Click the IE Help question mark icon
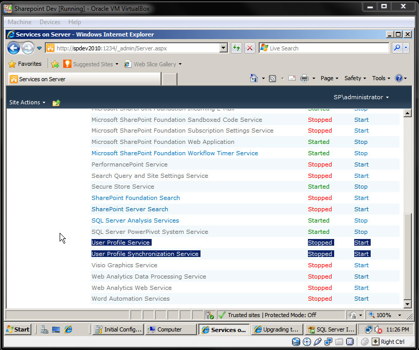The height and width of the screenshot is (350, 419). click(x=398, y=78)
